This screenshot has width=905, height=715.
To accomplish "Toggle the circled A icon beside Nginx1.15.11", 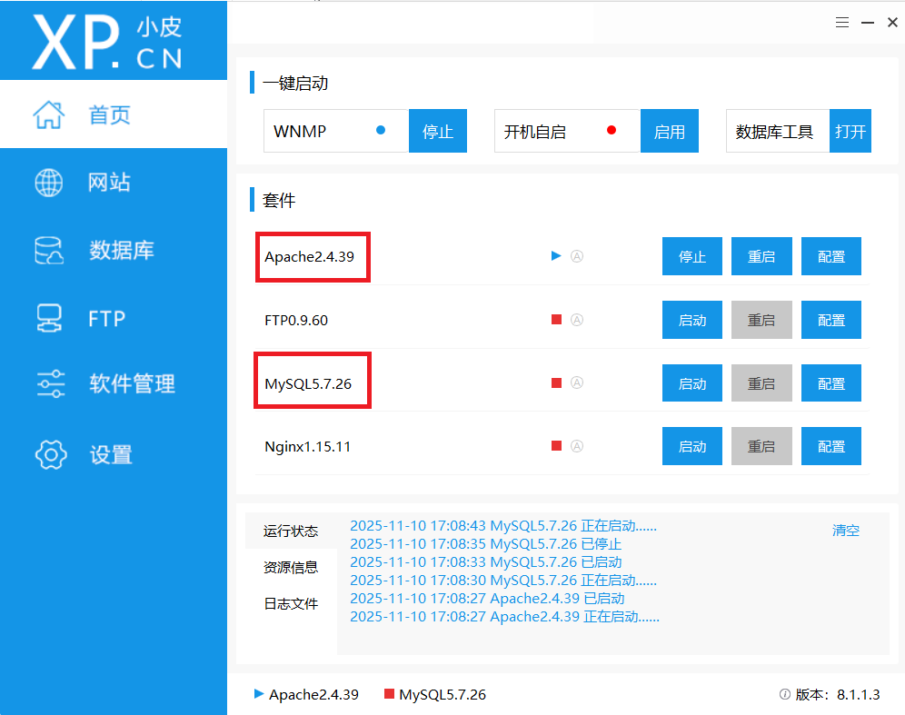I will click(576, 446).
